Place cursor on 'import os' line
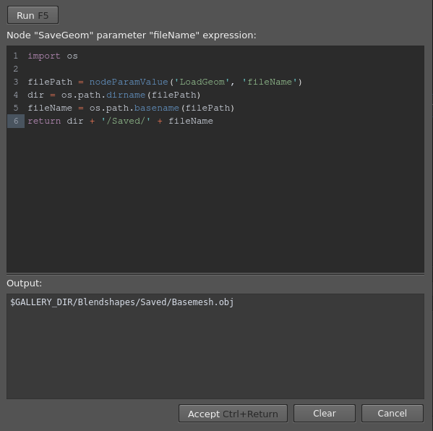Image resolution: width=433 pixels, height=431 pixels. click(x=53, y=56)
